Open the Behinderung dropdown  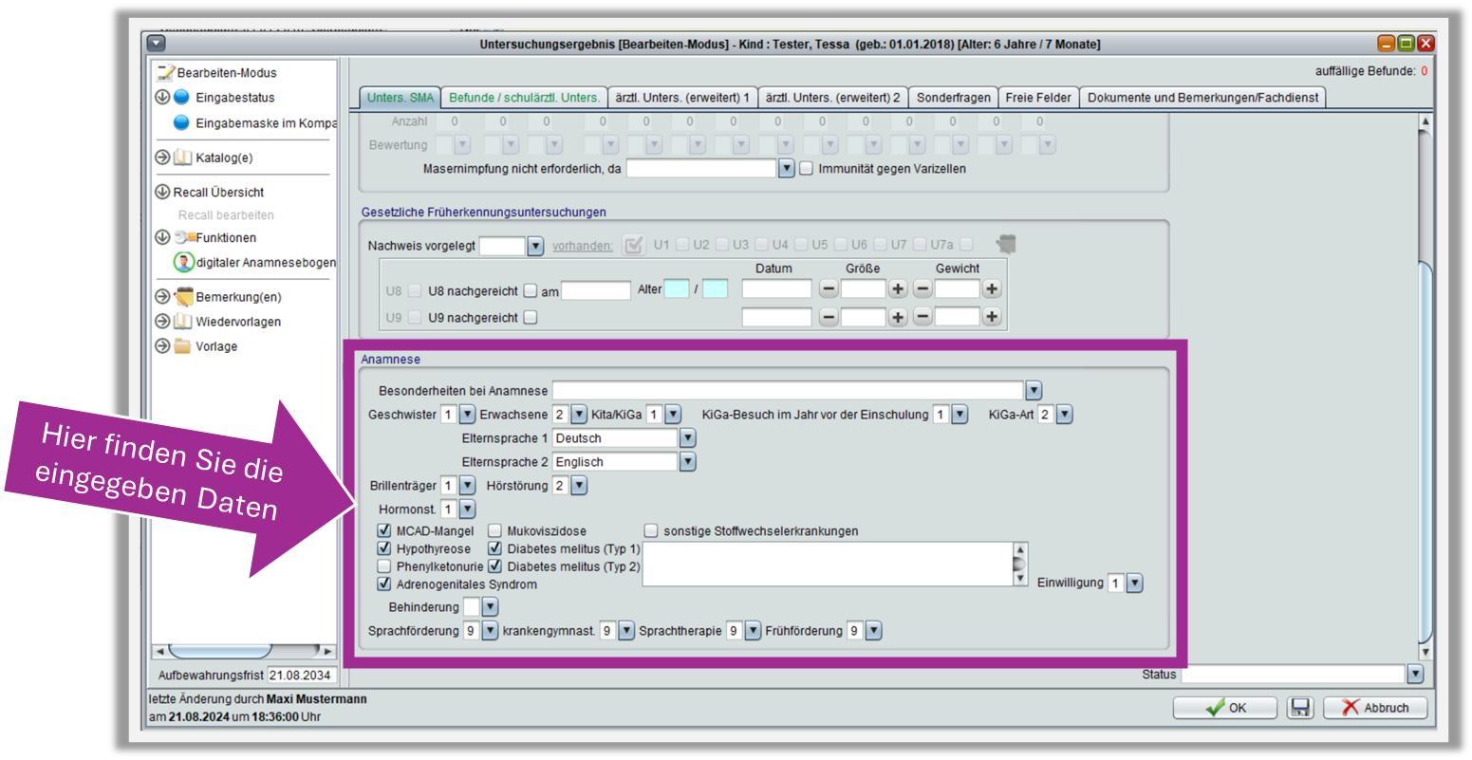click(x=490, y=607)
